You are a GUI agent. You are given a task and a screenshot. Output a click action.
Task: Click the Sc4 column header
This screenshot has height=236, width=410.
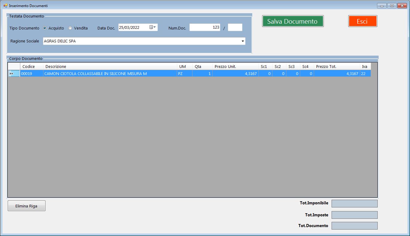307,67
